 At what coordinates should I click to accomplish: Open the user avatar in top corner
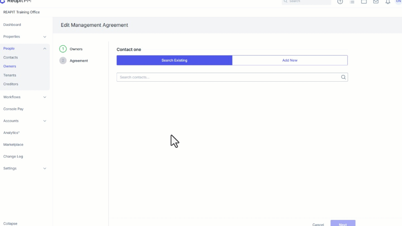pyautogui.click(x=399, y=2)
